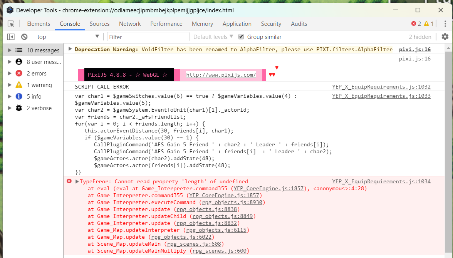Open console settings gear icon
453x258 pixels.
click(x=445, y=37)
